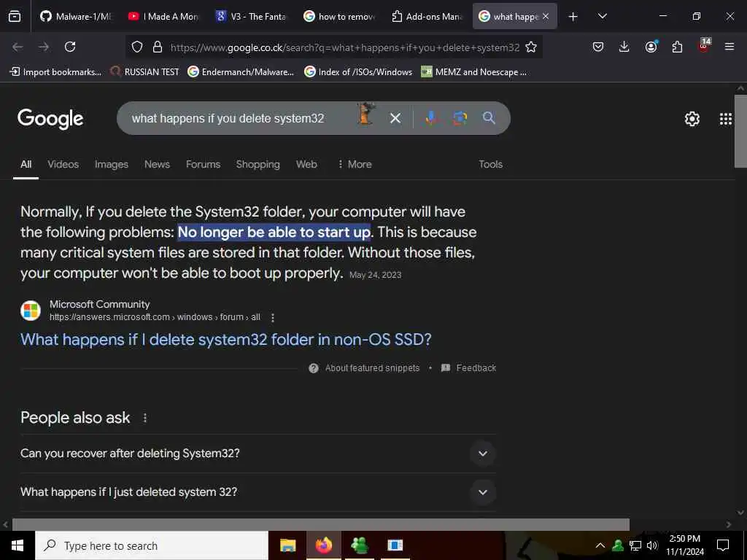Viewport: 747px width, 560px height.
Task: List all tabs dropdown arrow
Action: (602, 16)
